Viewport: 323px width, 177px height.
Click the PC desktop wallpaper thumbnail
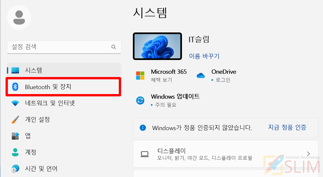(157, 46)
